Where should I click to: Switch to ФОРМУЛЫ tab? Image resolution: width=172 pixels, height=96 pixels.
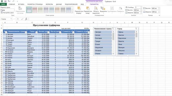49,4
